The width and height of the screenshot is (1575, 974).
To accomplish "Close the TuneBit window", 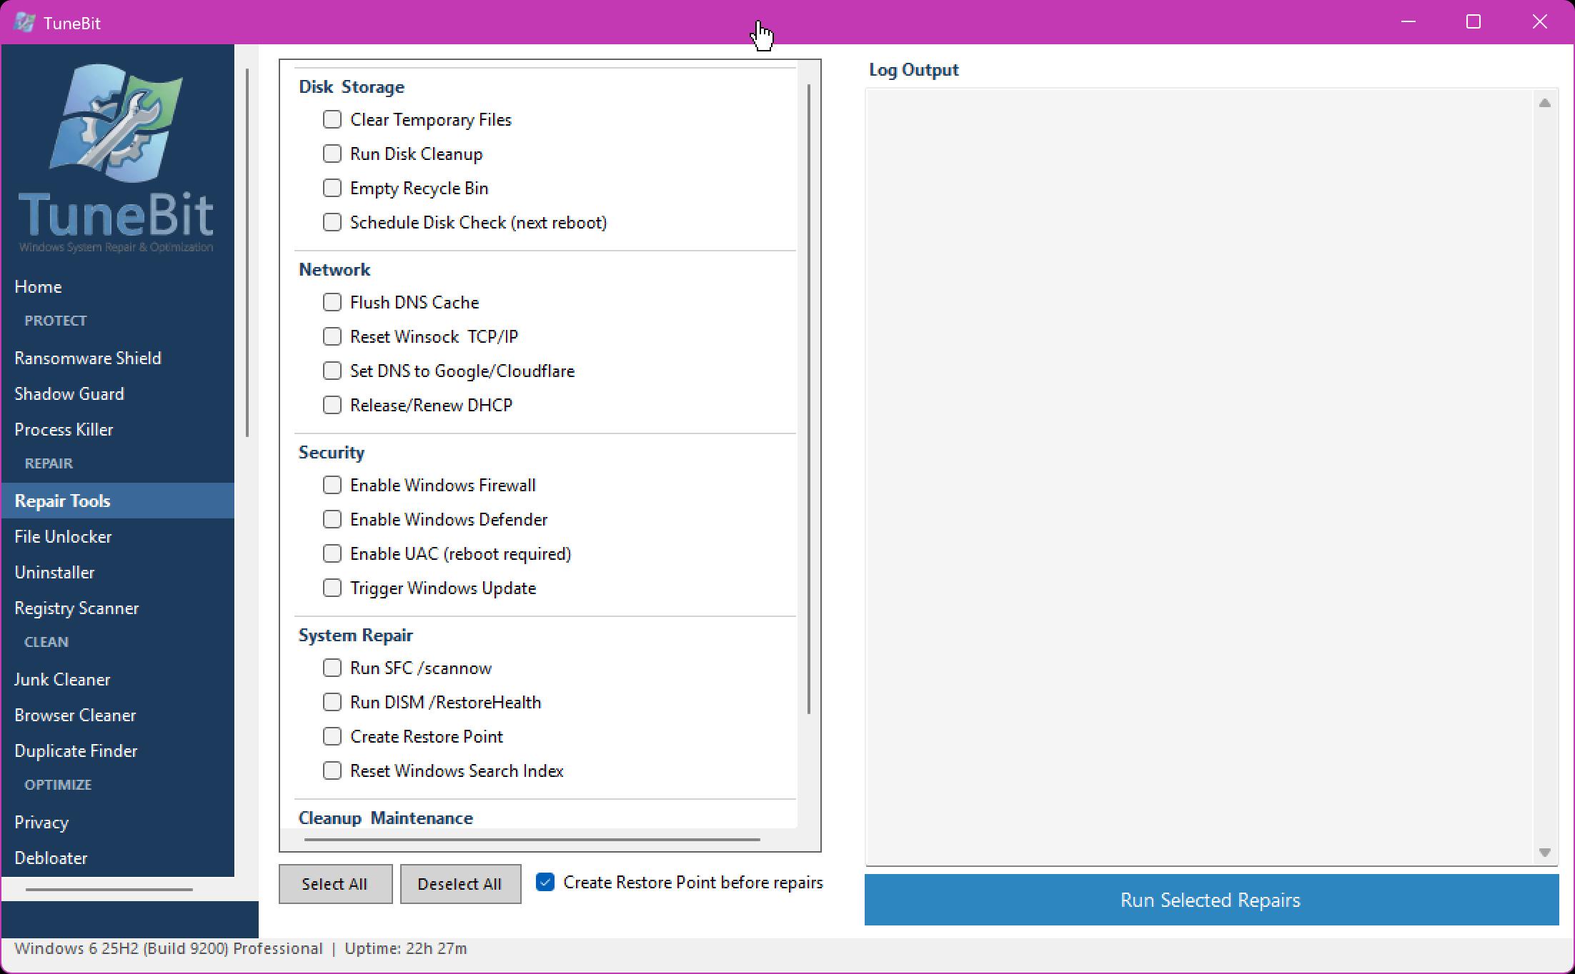I will click(1540, 22).
